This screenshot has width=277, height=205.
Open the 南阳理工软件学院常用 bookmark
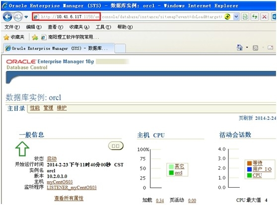tap(70, 37)
